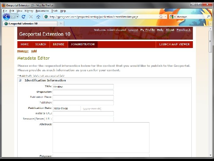This screenshot has height=161, width=214.
Task: Bookmark this page with the star
Action: click(x=161, y=17)
